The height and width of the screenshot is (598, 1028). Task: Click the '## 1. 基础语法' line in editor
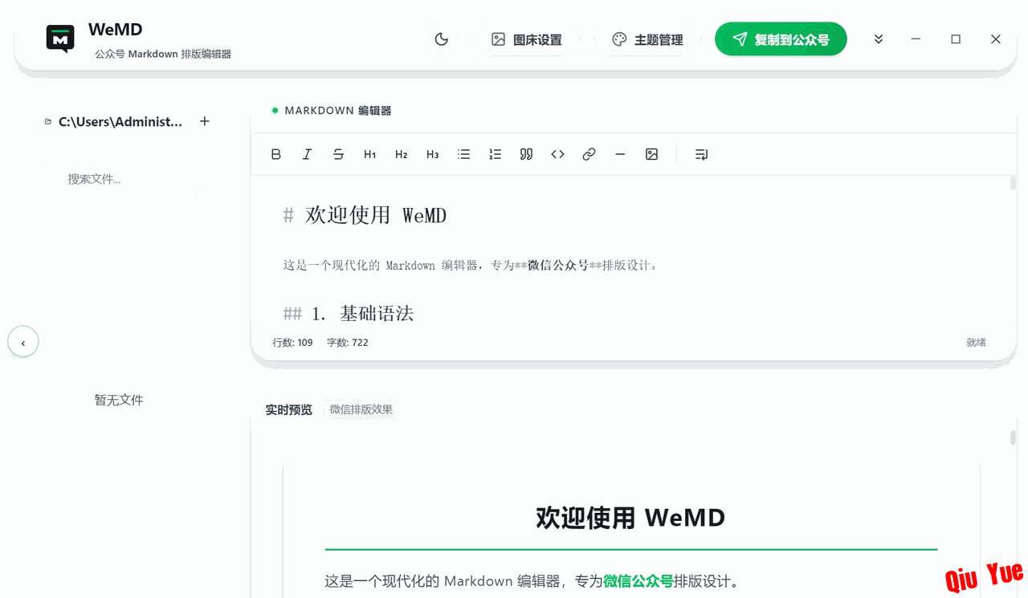tap(349, 313)
